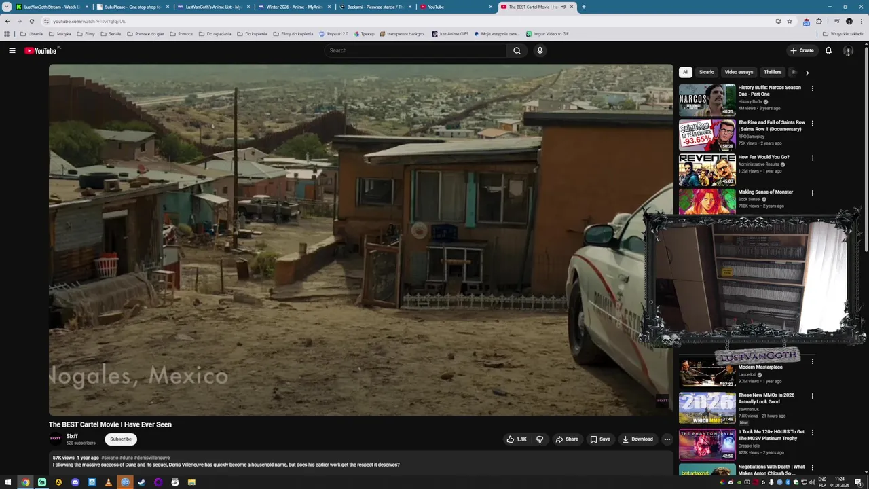Open the Sixff channel name link
The image size is (869, 489).
click(x=72, y=436)
